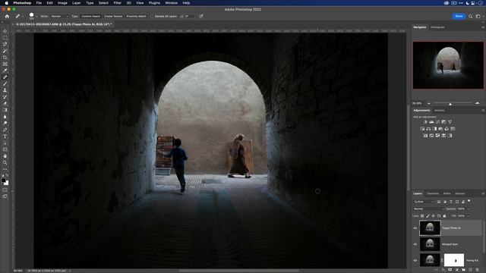Select the Pen tool

5,130
